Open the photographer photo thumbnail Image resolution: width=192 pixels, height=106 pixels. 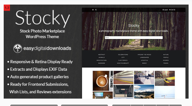144,77
